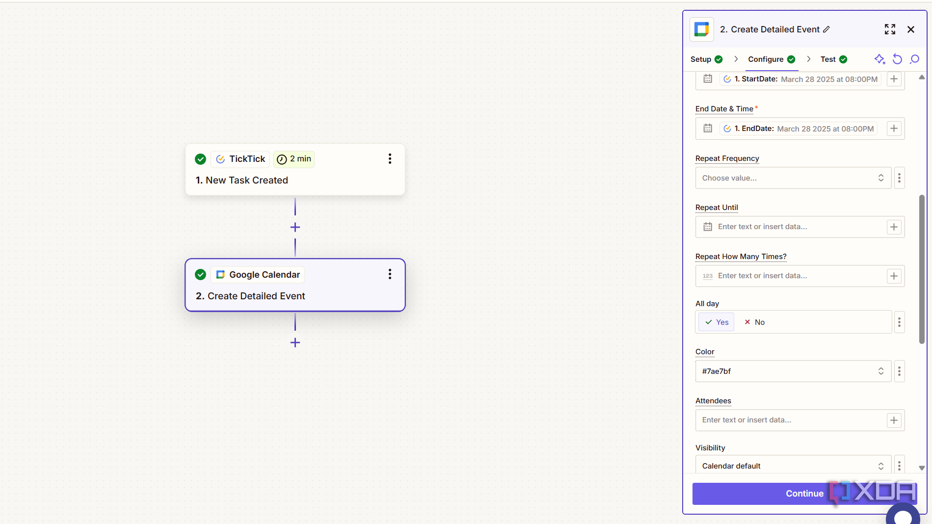
Task: Click the Repeat Until input field
Action: click(x=800, y=227)
